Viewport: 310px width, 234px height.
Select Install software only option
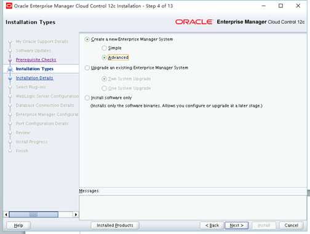pos(87,98)
